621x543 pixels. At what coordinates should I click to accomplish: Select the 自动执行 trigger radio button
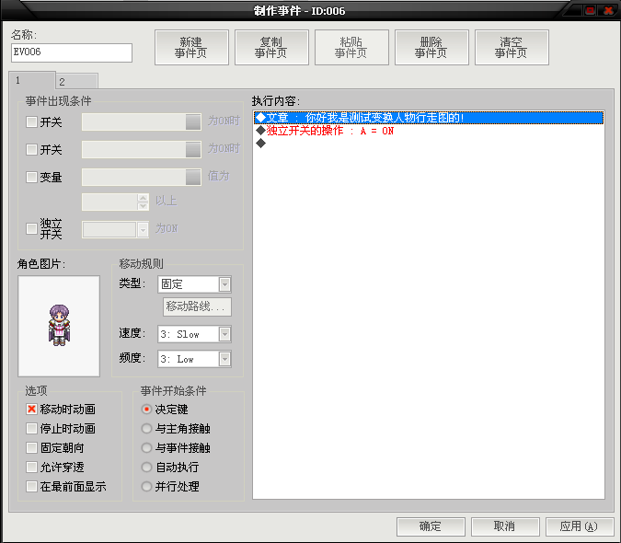[146, 467]
